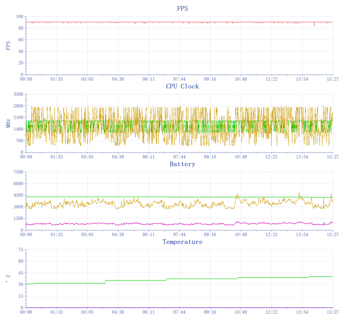Select 10:49 time label under Battery chart

tap(241, 234)
